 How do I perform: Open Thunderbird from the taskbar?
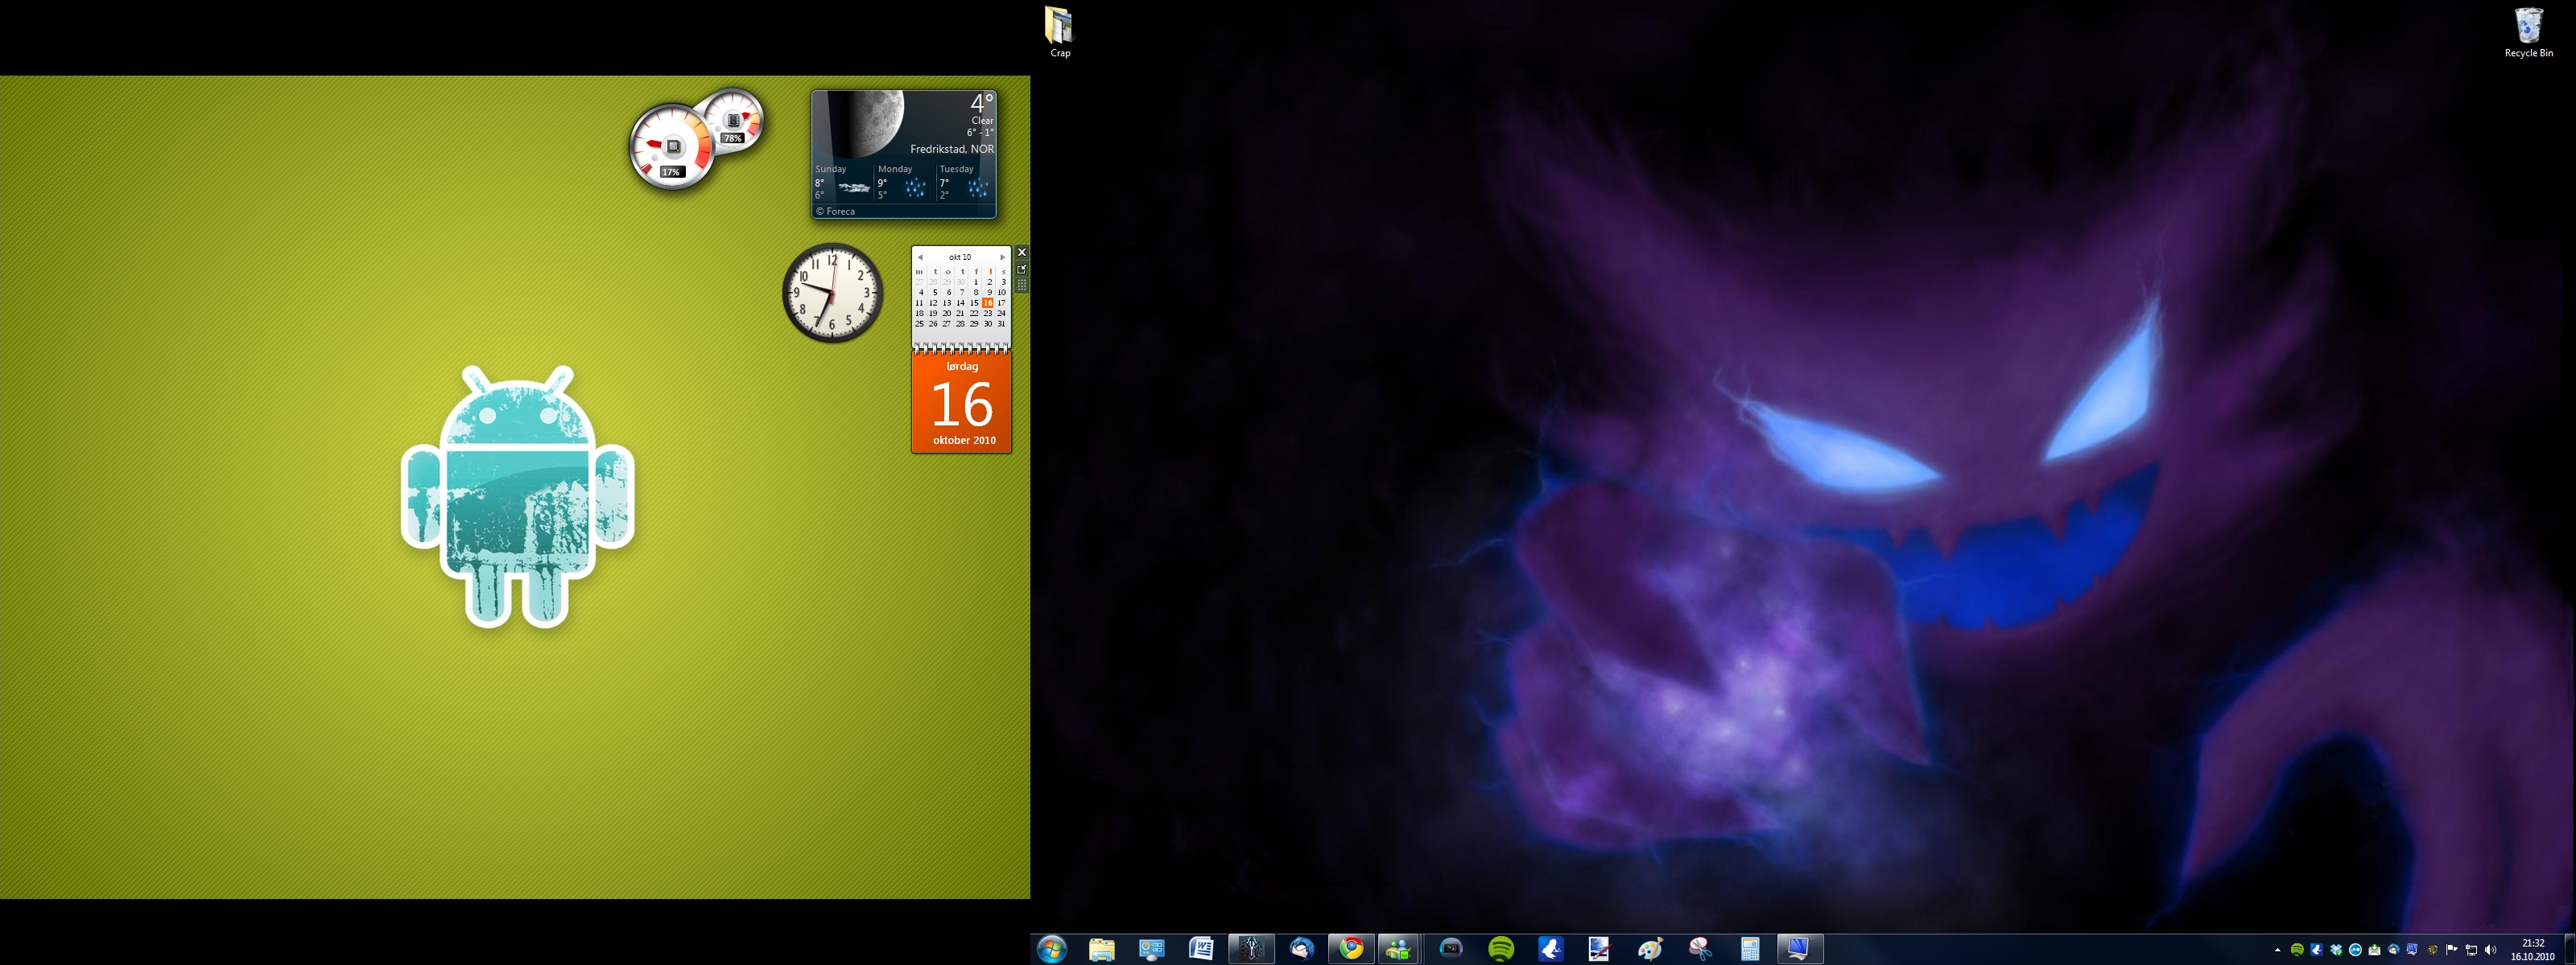(1301, 949)
